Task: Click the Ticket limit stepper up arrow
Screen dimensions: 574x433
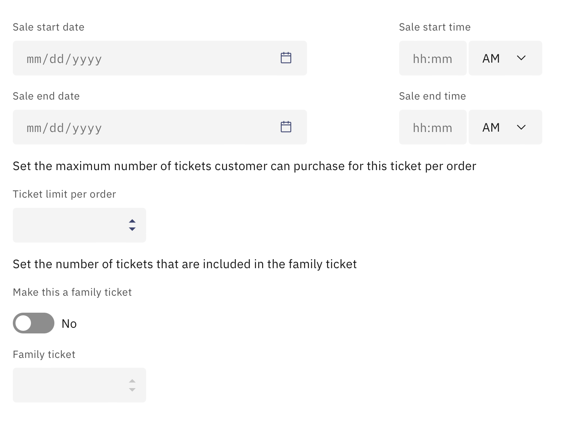Action: point(132,221)
